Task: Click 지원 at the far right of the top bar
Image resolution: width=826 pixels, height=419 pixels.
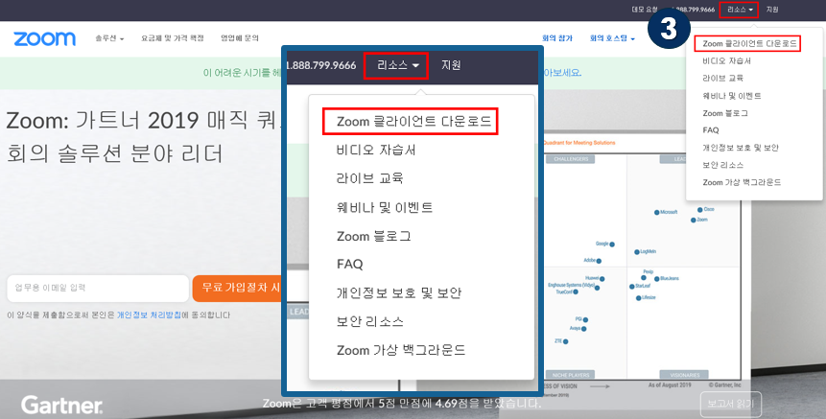Action: (x=772, y=10)
